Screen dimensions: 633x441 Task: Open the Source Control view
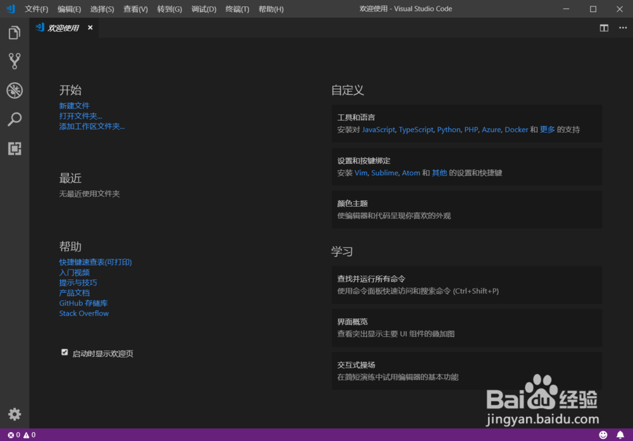15,61
